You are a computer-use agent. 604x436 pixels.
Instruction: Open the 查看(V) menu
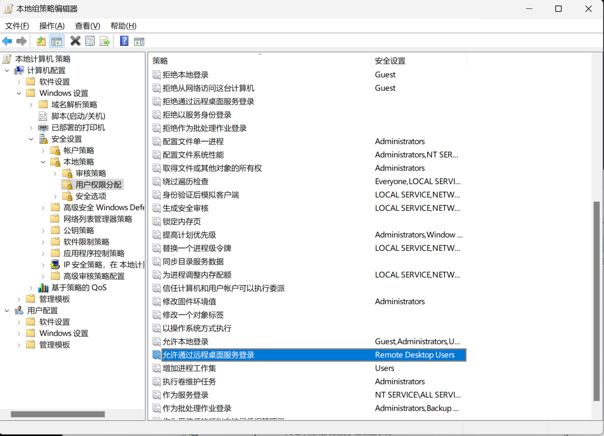coord(88,26)
